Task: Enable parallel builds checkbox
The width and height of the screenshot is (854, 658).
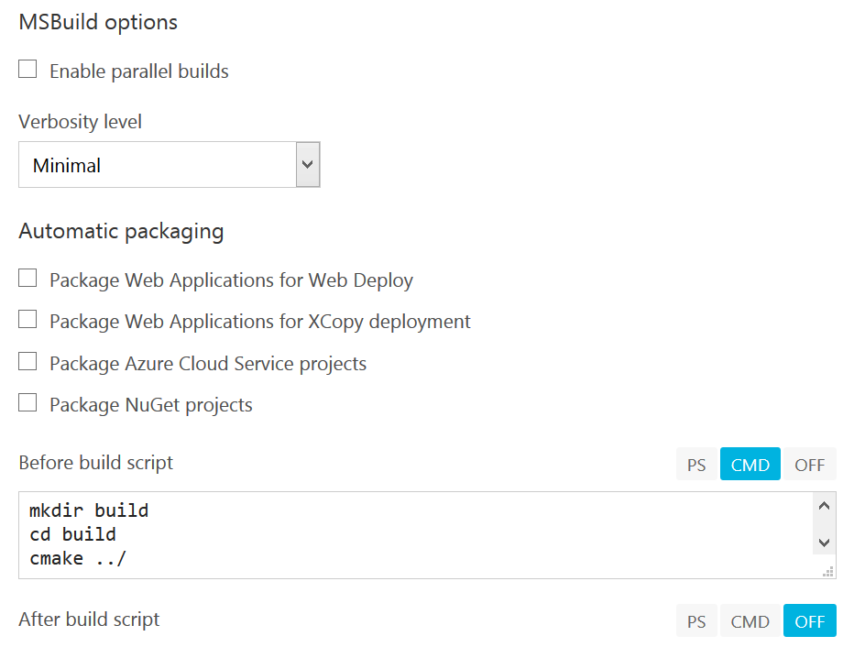Action: point(28,70)
